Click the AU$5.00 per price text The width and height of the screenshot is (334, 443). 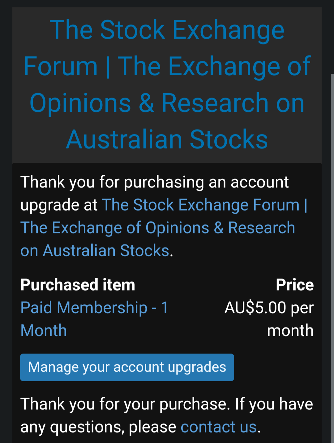269,308
